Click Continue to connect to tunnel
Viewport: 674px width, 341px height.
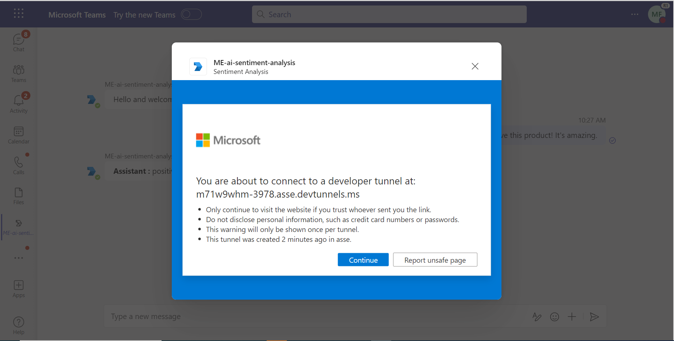click(363, 260)
